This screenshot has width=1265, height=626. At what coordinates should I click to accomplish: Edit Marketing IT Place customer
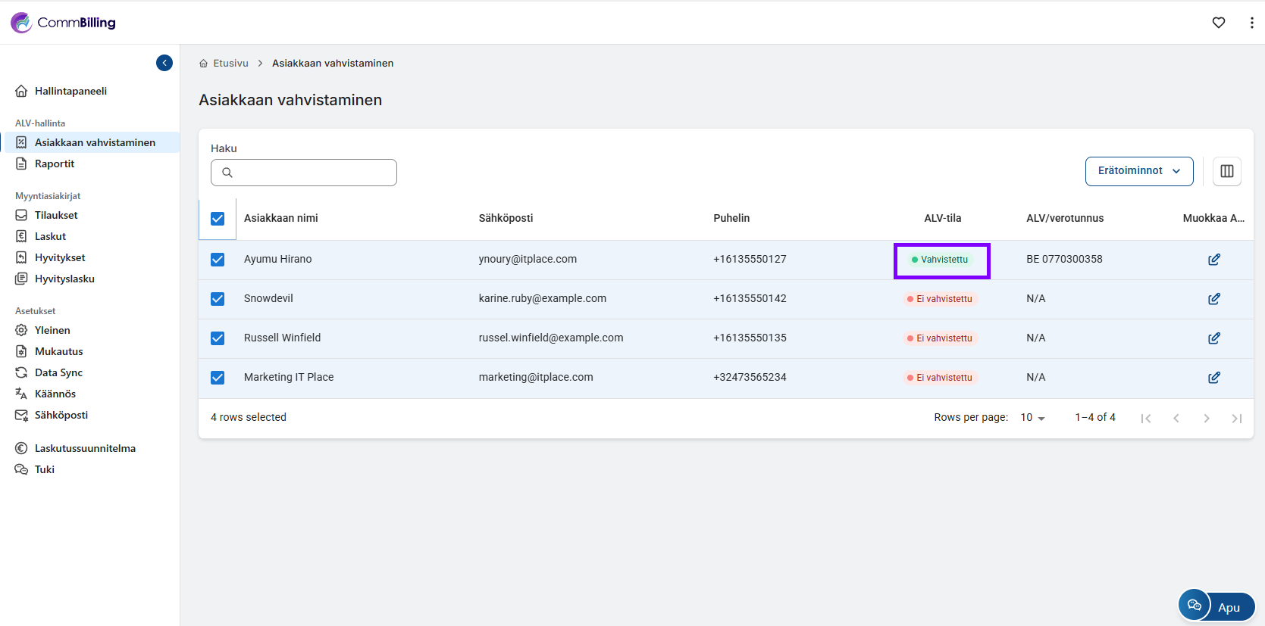tap(1213, 378)
